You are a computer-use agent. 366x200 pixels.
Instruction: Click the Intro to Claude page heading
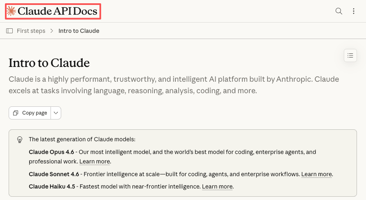[49, 63]
